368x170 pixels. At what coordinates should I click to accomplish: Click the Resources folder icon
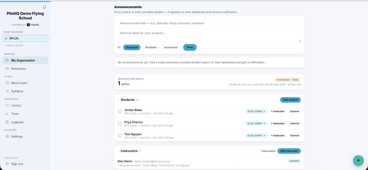[x=7, y=69]
